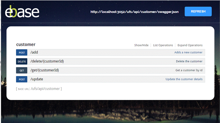Click the customer section heading
The image size is (220, 123).
click(x=26, y=45)
